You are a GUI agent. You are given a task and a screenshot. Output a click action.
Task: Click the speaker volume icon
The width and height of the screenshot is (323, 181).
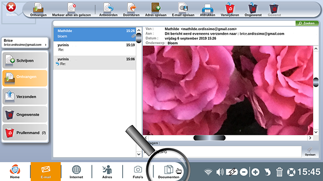pyautogui.click(x=220, y=172)
